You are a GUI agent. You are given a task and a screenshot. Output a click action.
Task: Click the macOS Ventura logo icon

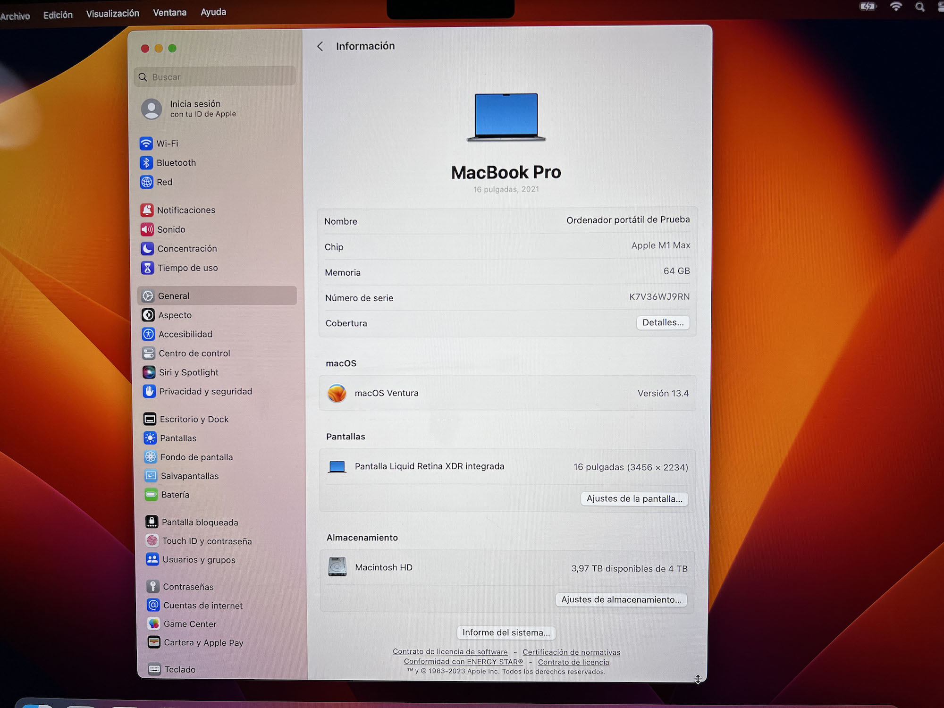coord(337,393)
